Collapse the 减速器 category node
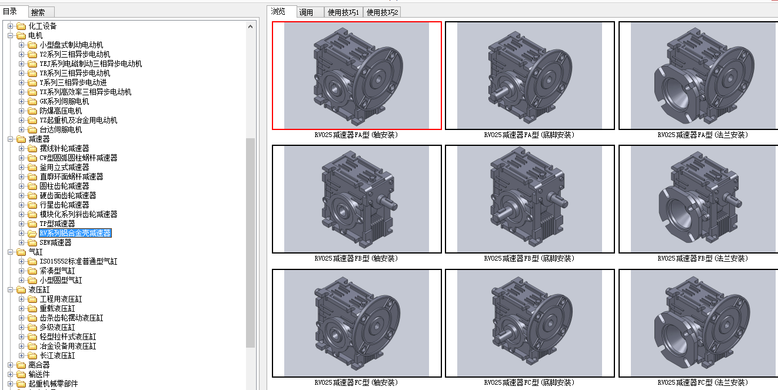The width and height of the screenshot is (778, 390). coord(10,139)
